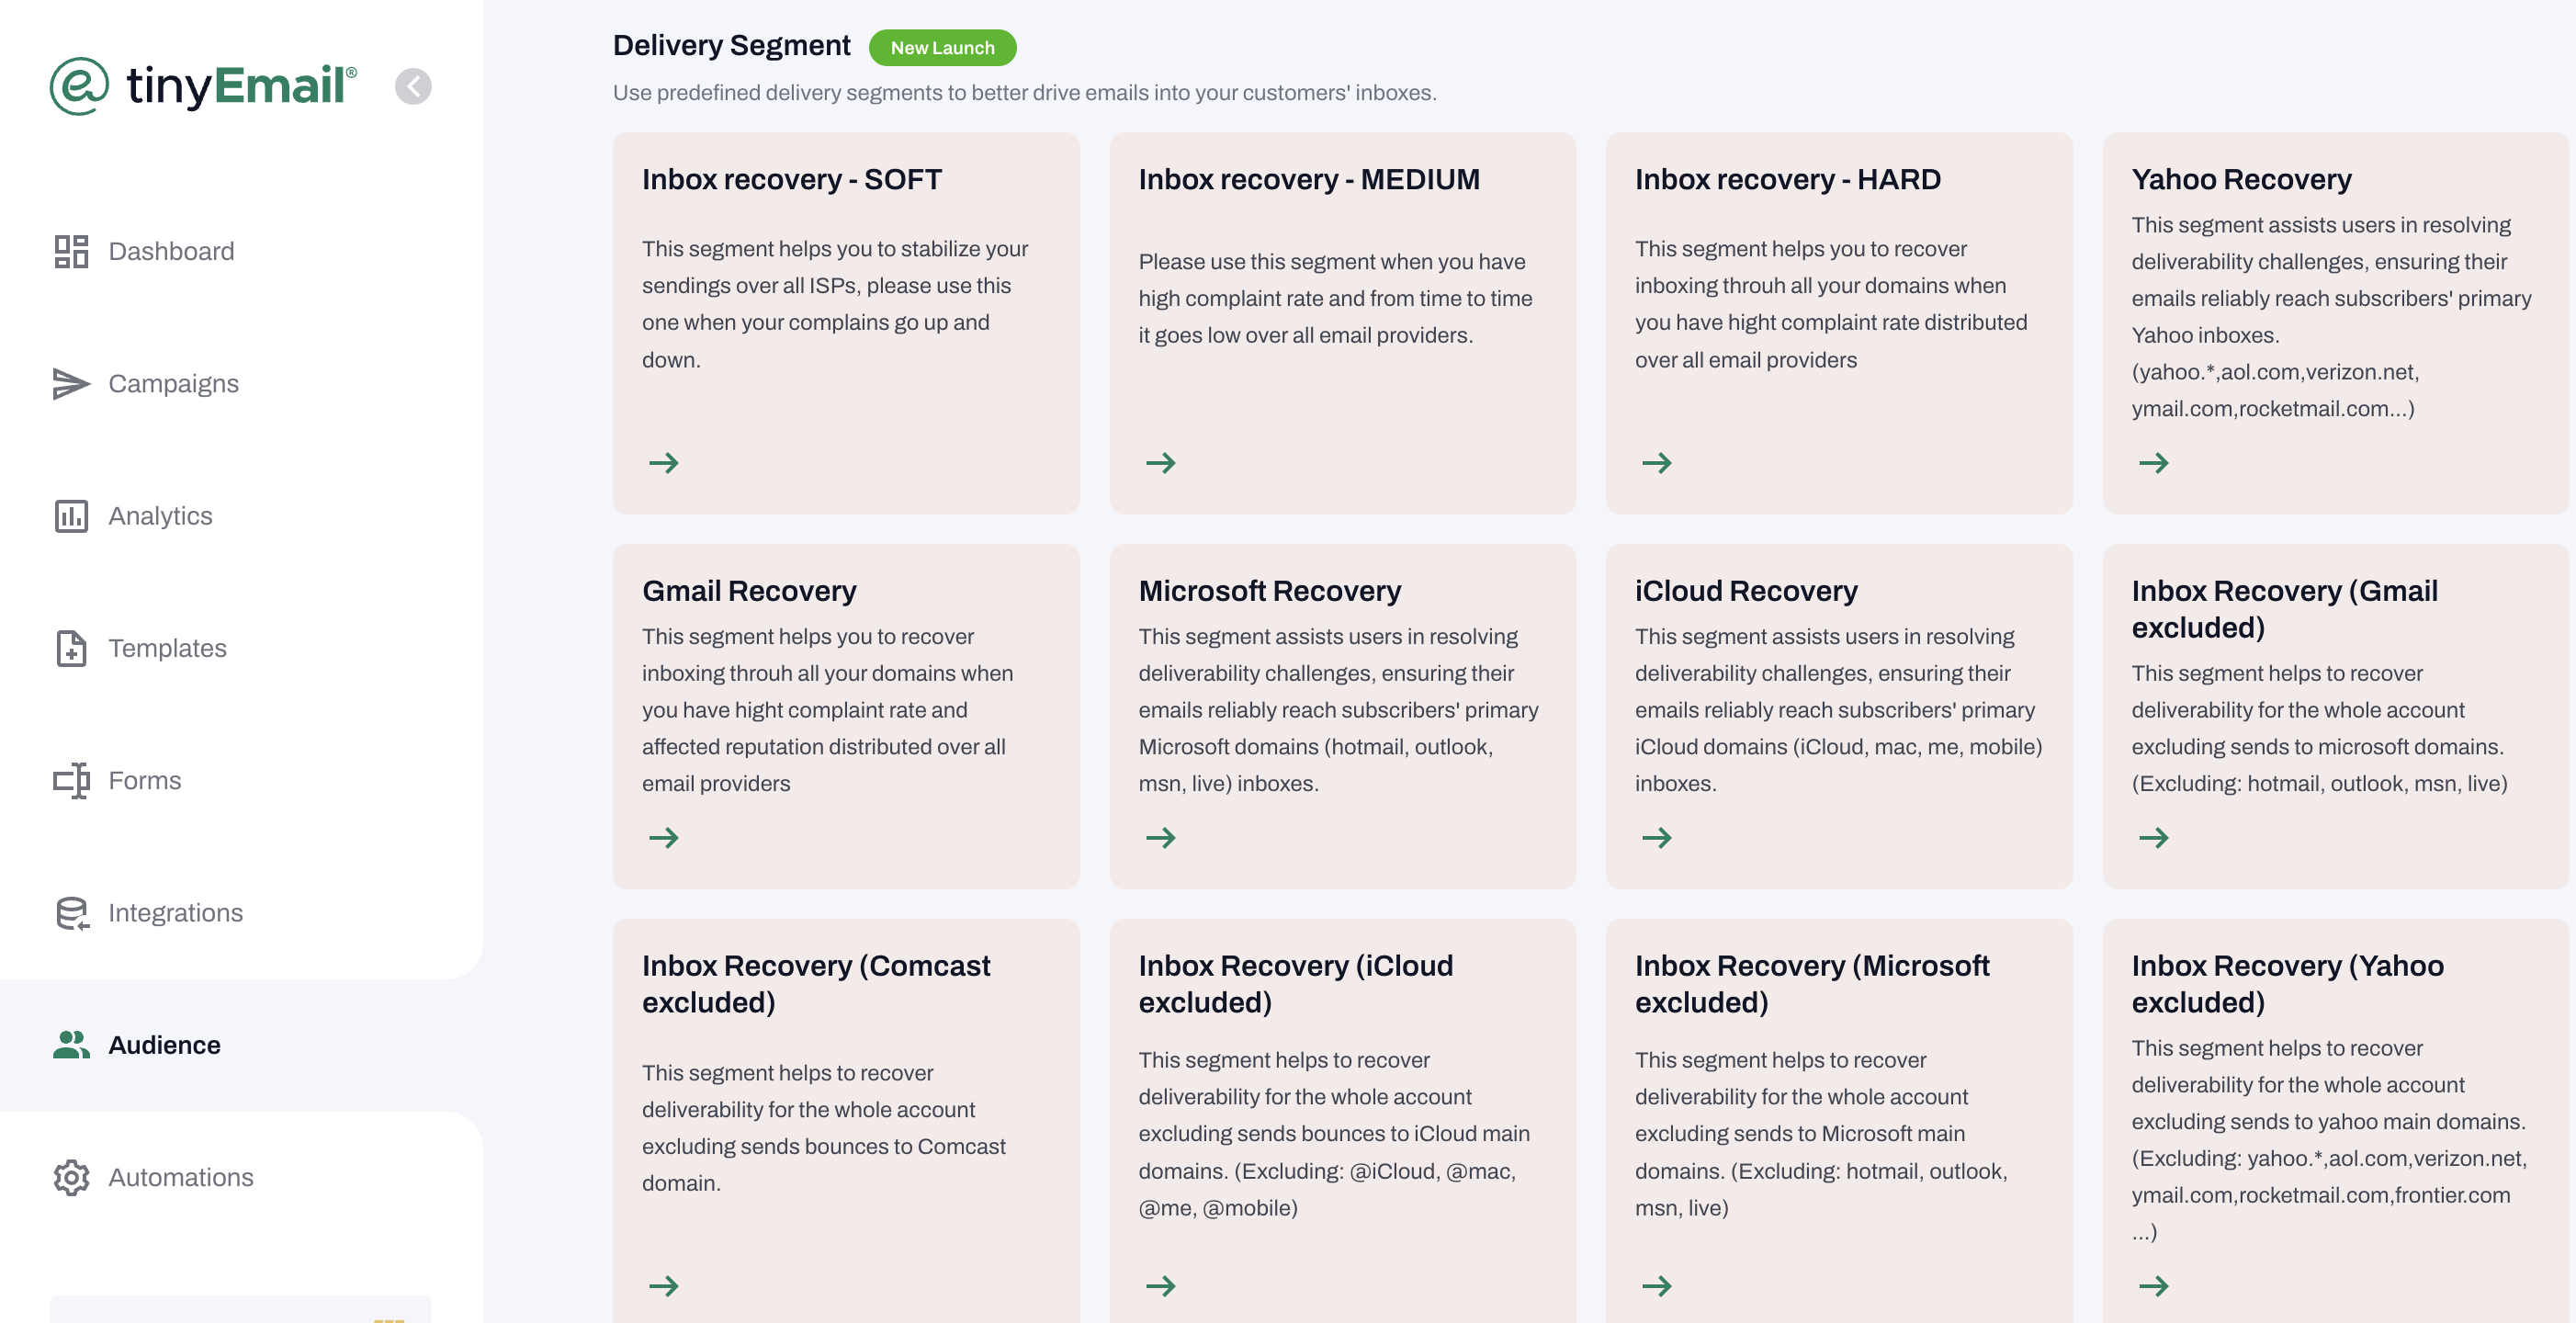Open Inbox recovery - SOFT arrow

663,463
